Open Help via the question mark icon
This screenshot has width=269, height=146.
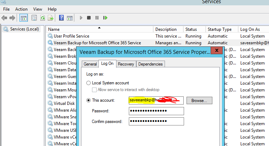[x=61, y=18]
